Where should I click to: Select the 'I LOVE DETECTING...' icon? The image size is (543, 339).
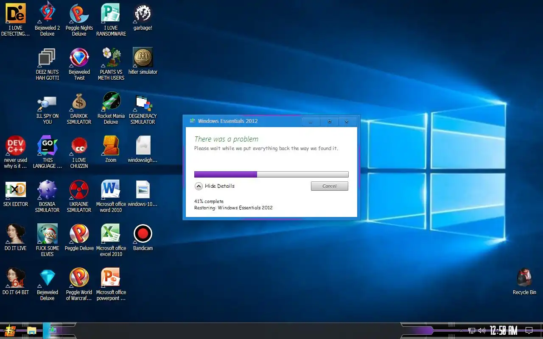pyautogui.click(x=16, y=19)
